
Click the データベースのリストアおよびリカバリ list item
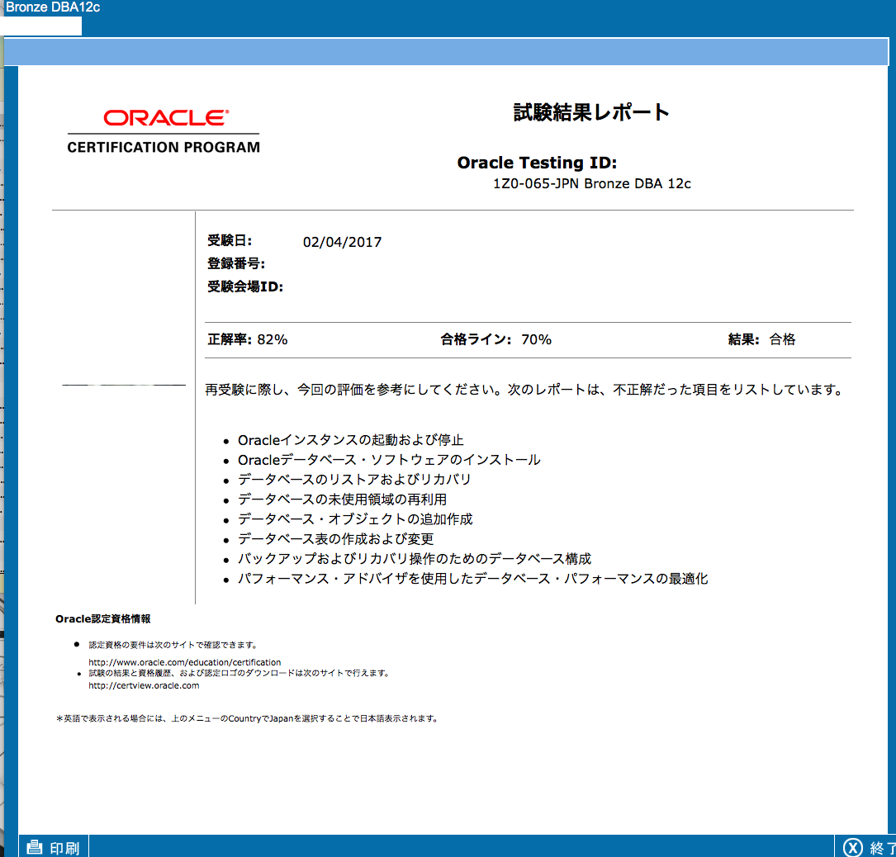coord(354,479)
